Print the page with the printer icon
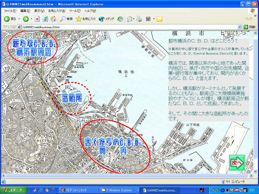259x194 pixels. pos(139,19)
